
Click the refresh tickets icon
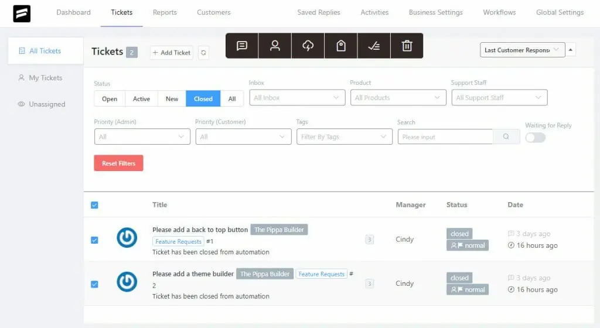pyautogui.click(x=203, y=53)
